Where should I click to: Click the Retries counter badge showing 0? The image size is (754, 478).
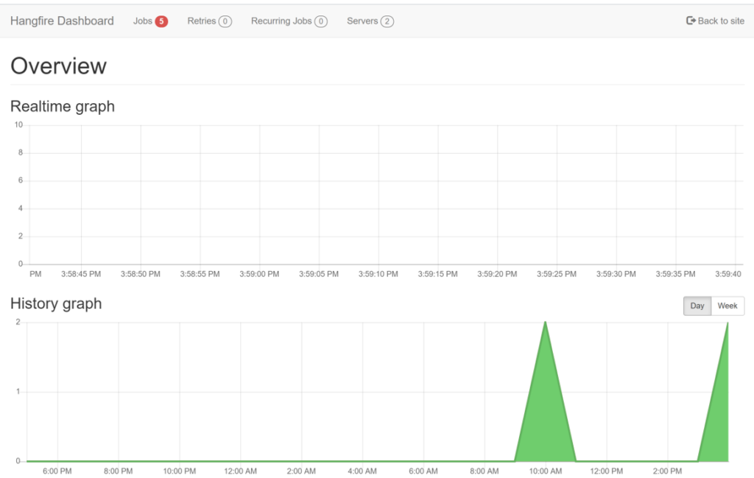225,21
